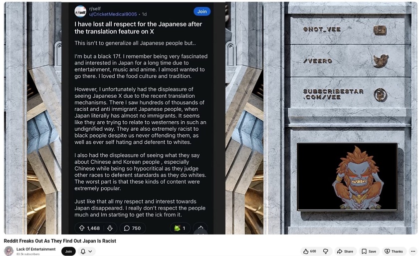Image resolution: width=419 pixels, height=256 pixels.
Task: Open the 750 comments bubble
Action: point(133,228)
